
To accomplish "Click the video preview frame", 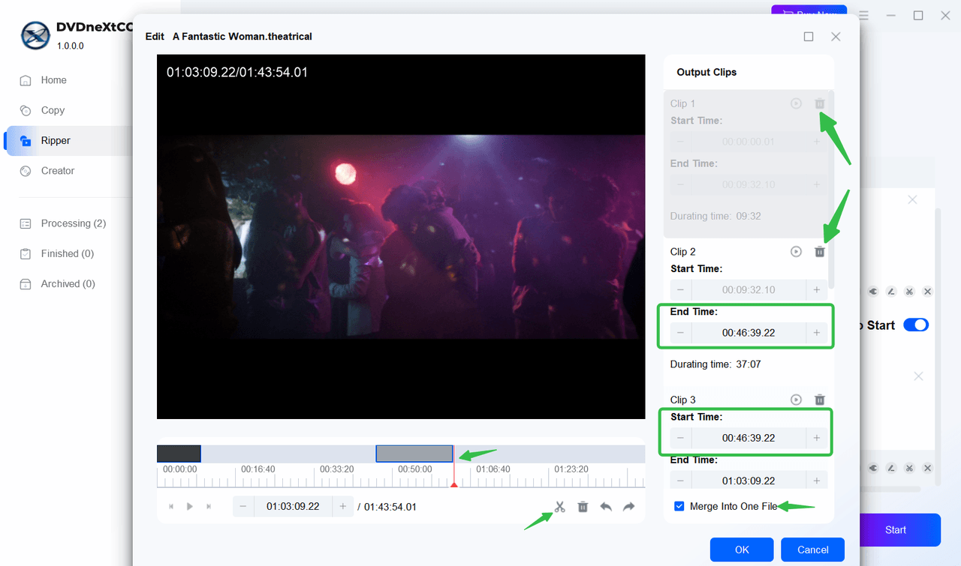I will (401, 237).
